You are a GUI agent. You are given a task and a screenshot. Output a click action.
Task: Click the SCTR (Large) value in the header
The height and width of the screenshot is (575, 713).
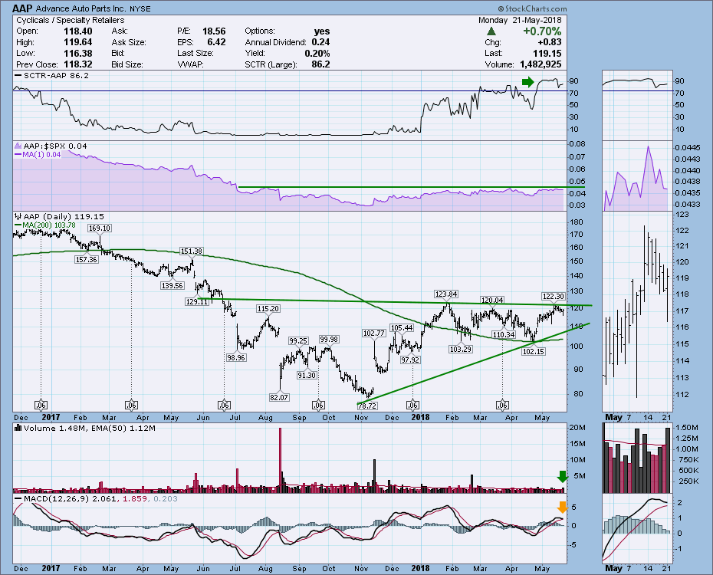click(x=321, y=64)
